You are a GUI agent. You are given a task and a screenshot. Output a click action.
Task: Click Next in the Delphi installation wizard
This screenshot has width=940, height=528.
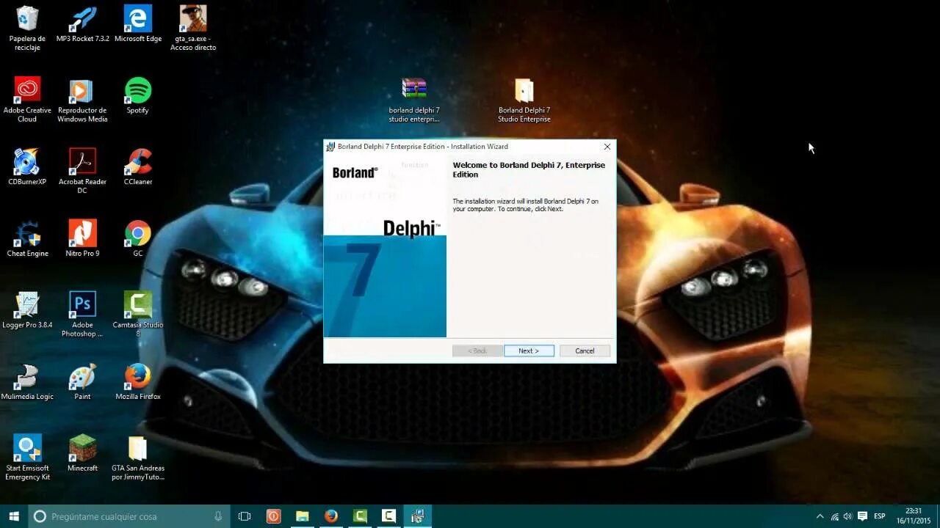click(529, 351)
